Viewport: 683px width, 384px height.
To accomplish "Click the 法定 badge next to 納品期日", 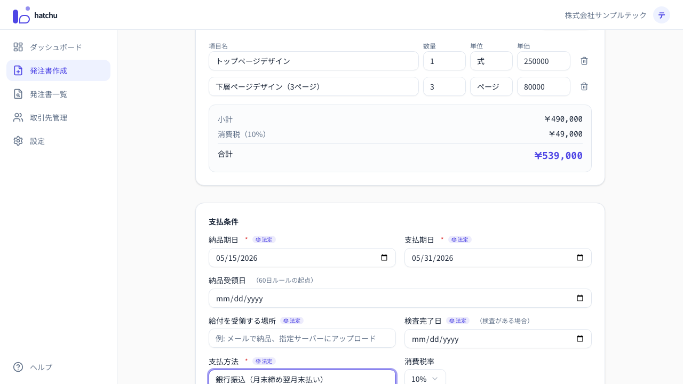I will tap(264, 239).
